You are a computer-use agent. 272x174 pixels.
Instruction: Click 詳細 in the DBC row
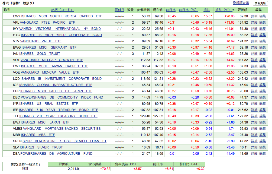[254, 97]
